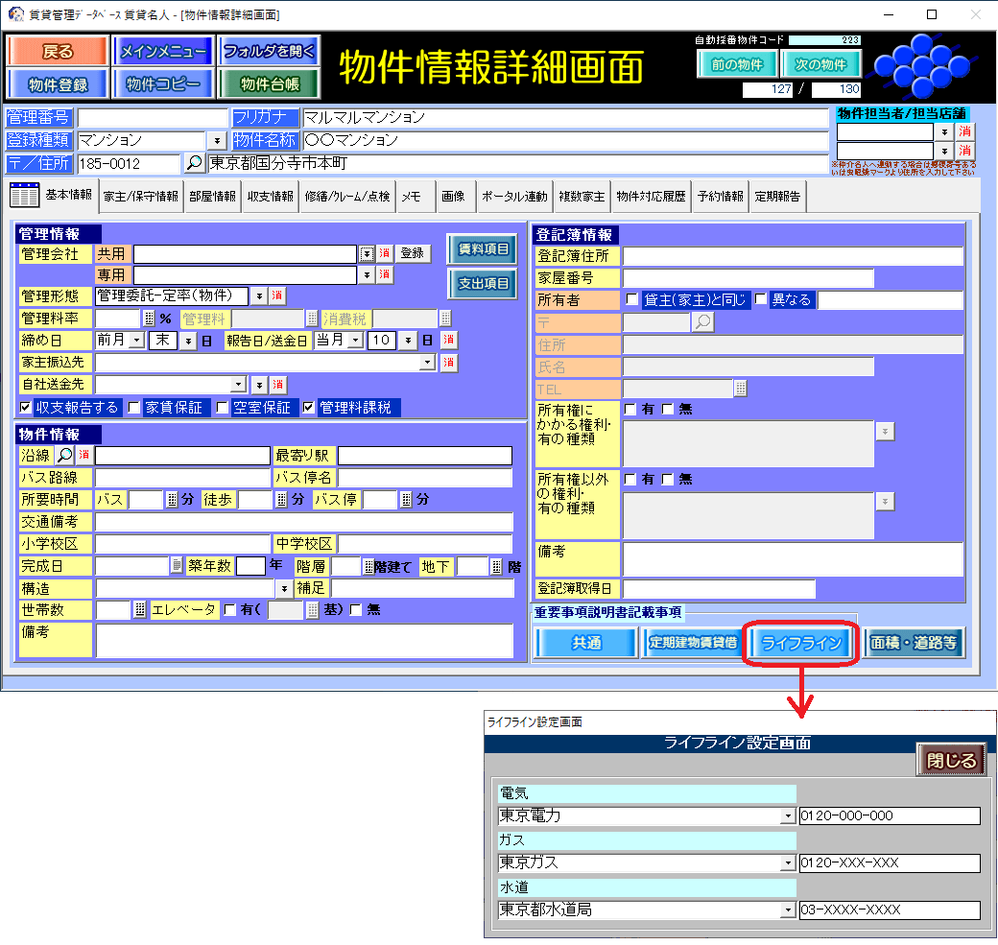Uncheck the 収支報告する checkbox
Viewport: 998px width, 945px height.
click(x=26, y=408)
